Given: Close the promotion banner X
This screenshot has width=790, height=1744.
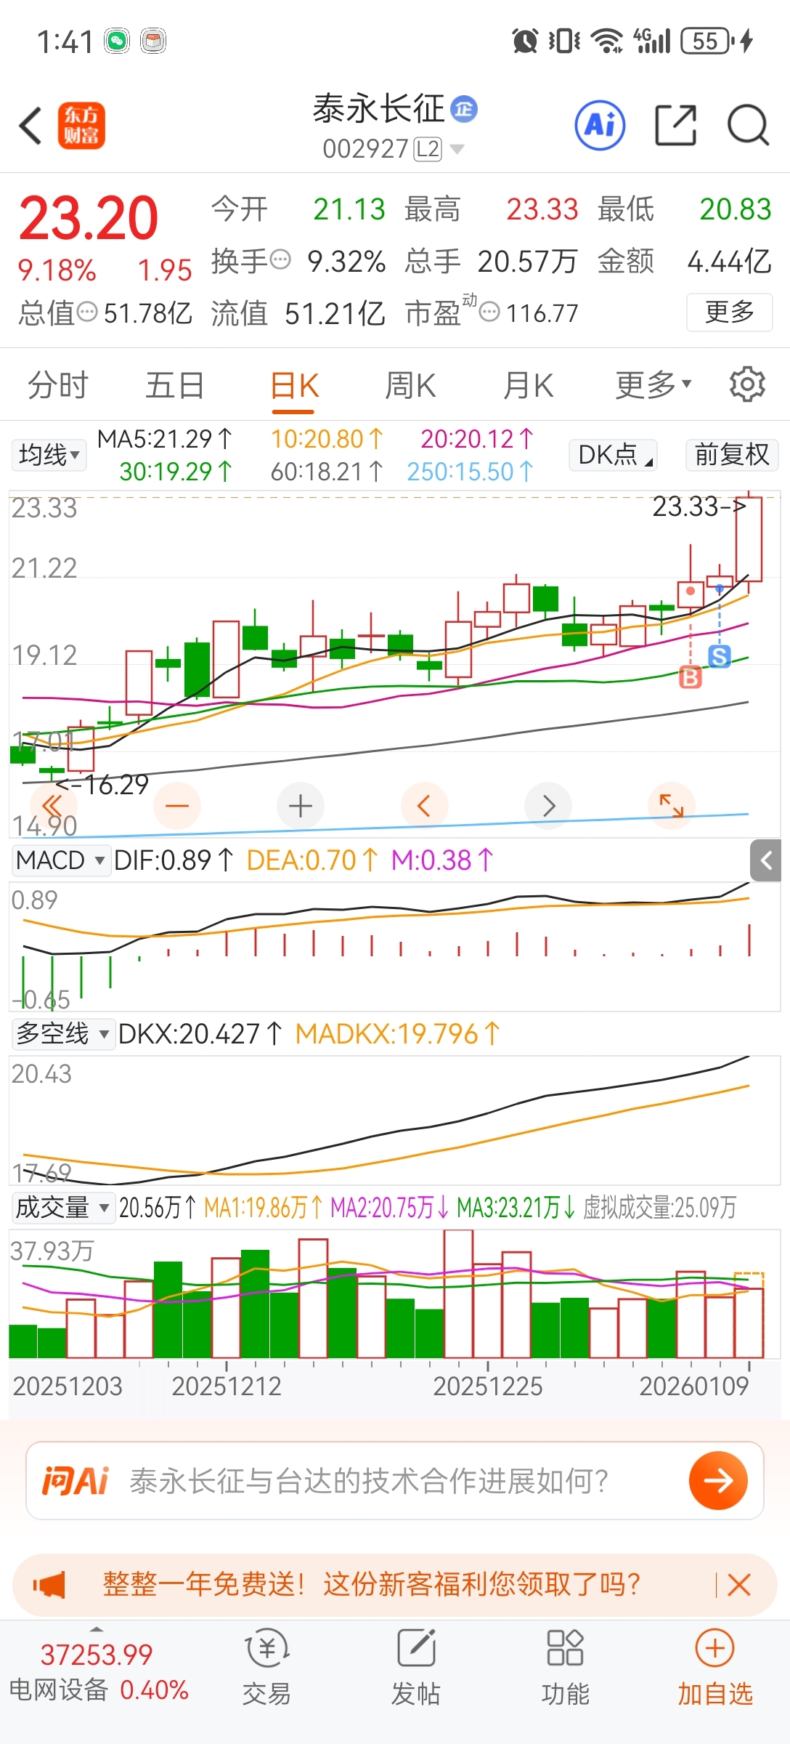Looking at the screenshot, I should [x=739, y=1584].
